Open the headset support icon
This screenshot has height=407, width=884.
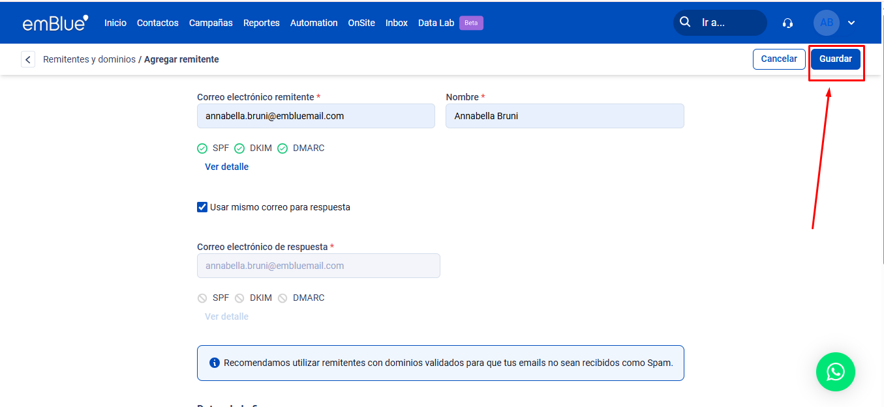pyautogui.click(x=787, y=23)
